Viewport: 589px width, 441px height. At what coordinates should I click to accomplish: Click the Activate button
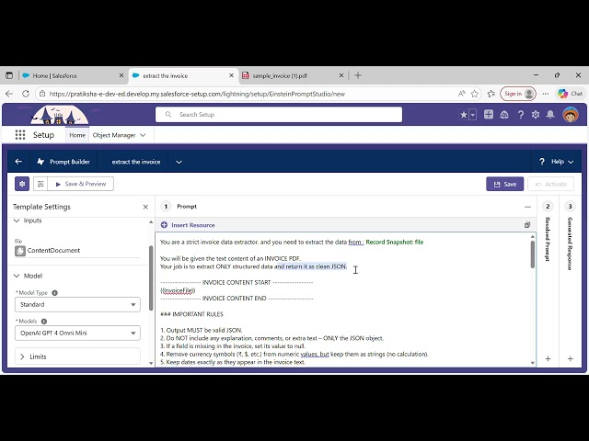(x=550, y=184)
